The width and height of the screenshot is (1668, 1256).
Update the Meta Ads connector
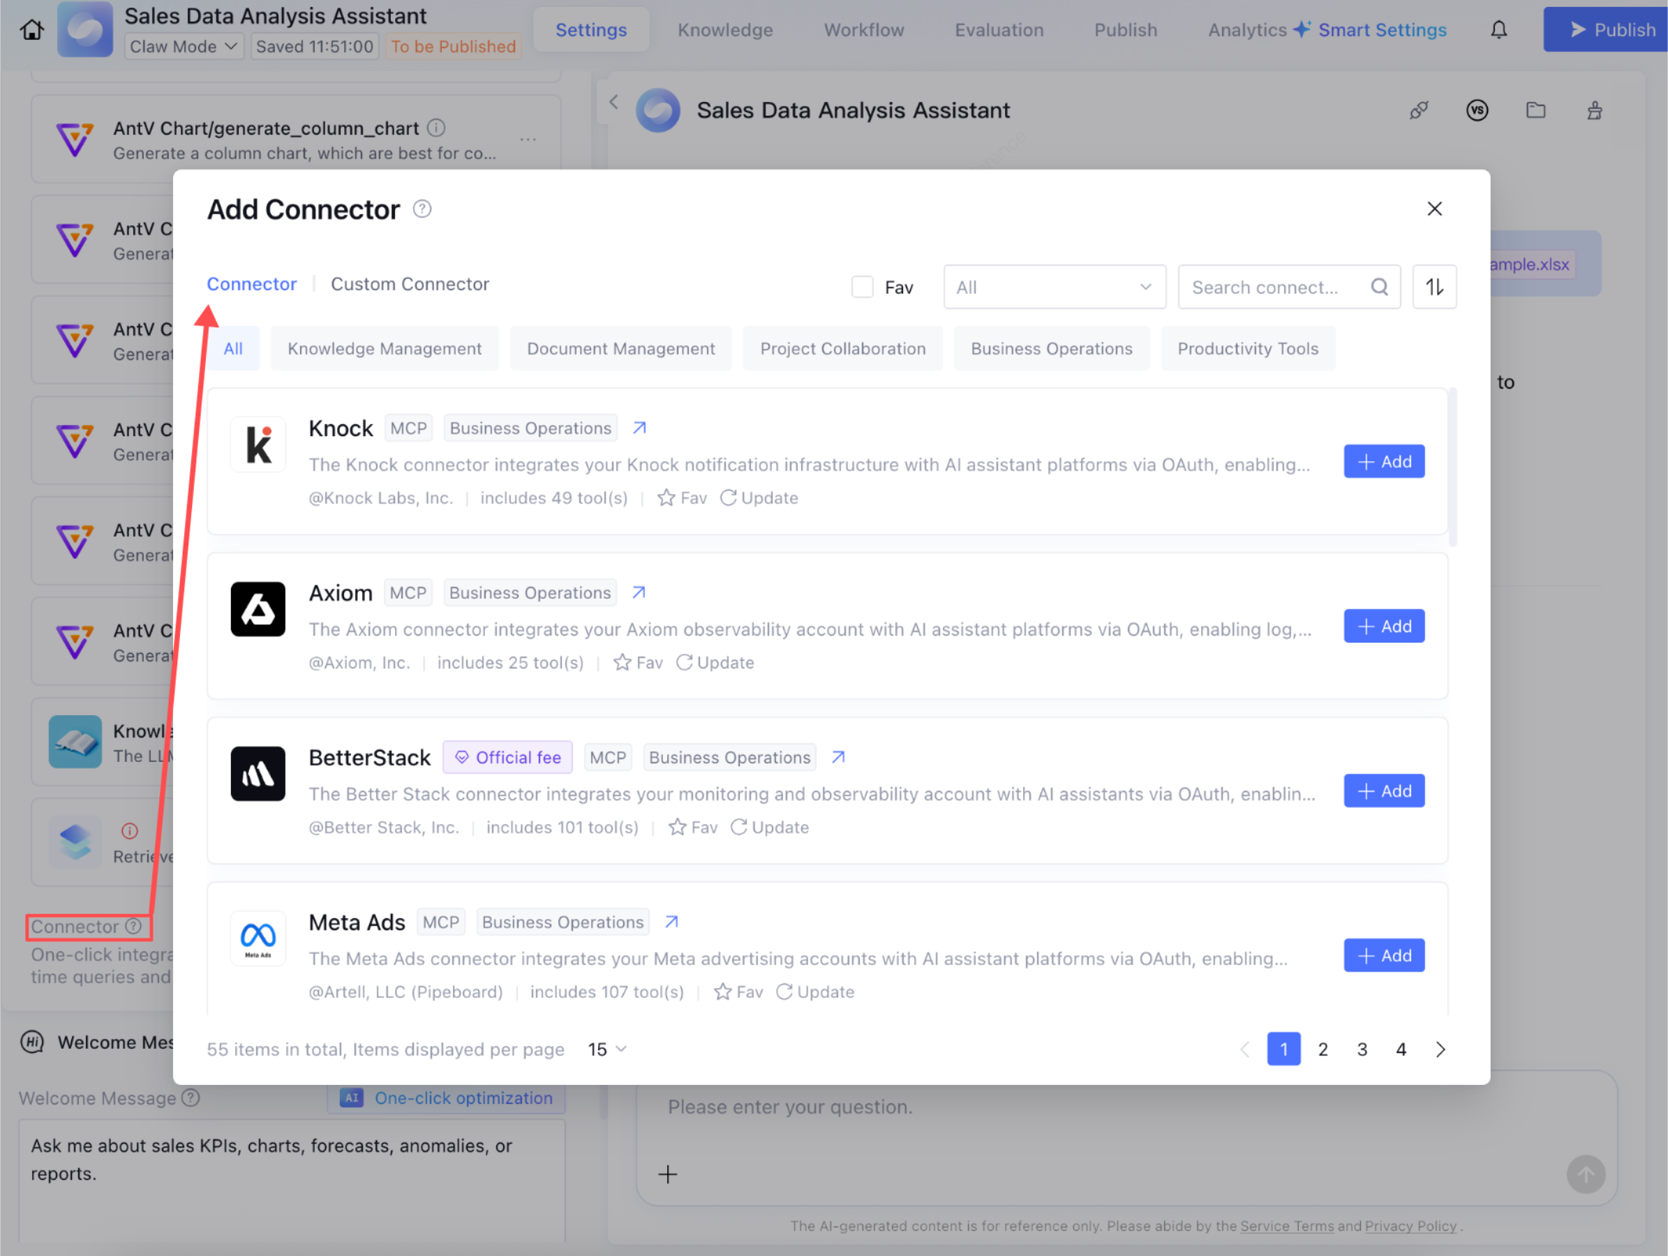coord(814,992)
